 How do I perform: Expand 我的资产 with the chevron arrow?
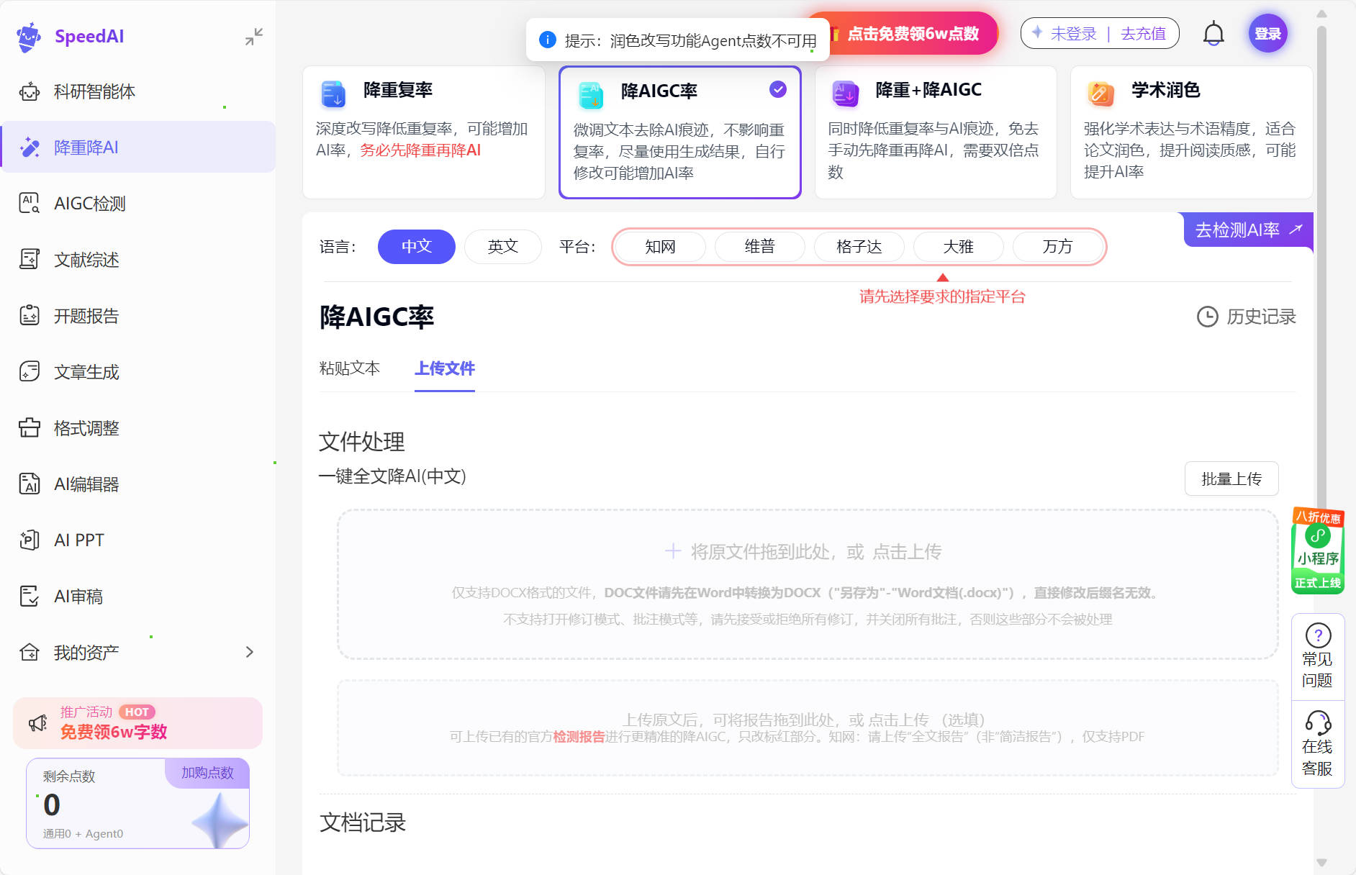250,652
